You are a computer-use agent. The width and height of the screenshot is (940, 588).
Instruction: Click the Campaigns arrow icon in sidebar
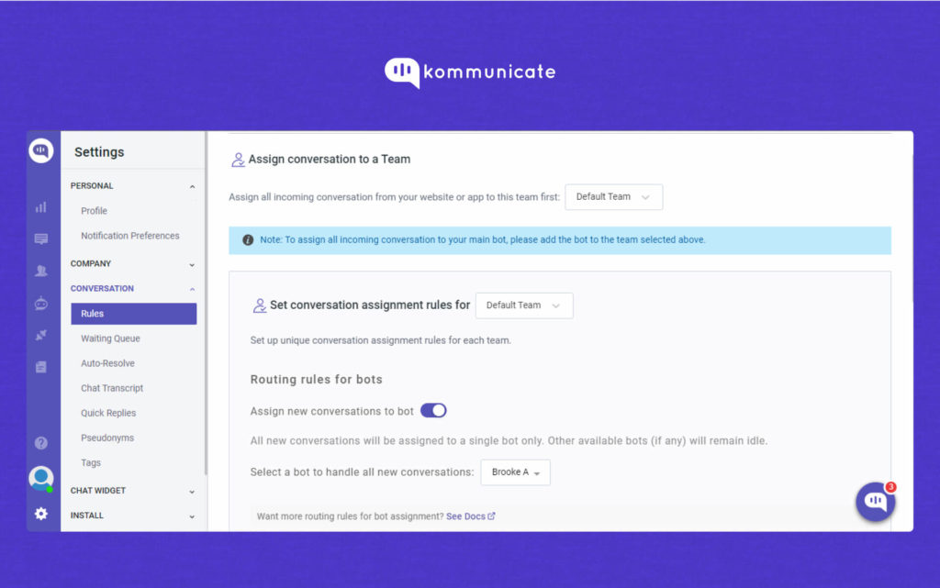40,334
